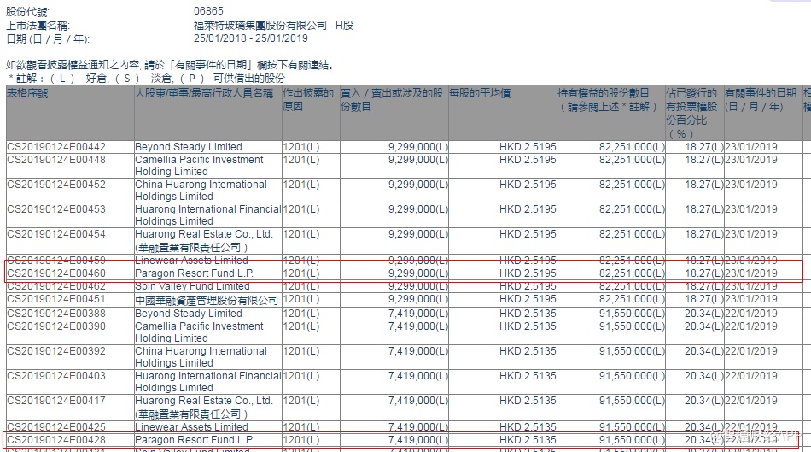Click Huarong Real Estate Co. in row E00417

(x=204, y=408)
